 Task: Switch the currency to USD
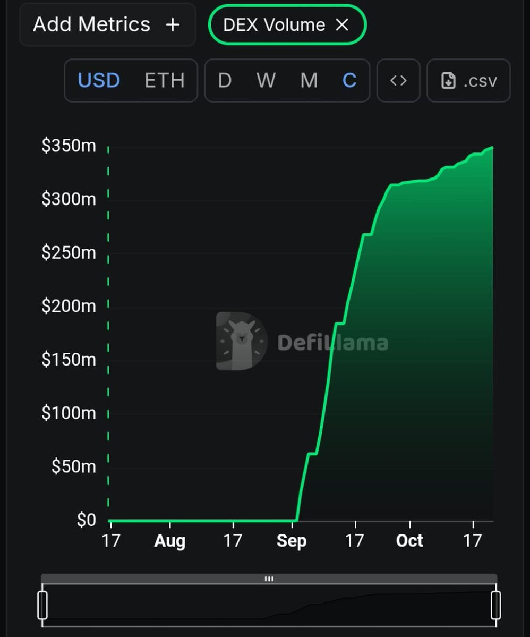(99, 80)
